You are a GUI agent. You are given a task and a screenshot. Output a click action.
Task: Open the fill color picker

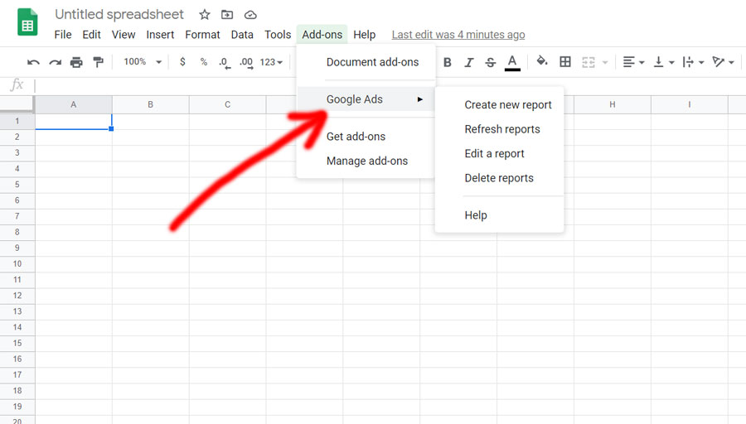point(542,61)
